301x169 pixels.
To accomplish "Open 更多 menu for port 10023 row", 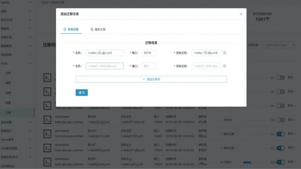I will [x=292, y=162].
